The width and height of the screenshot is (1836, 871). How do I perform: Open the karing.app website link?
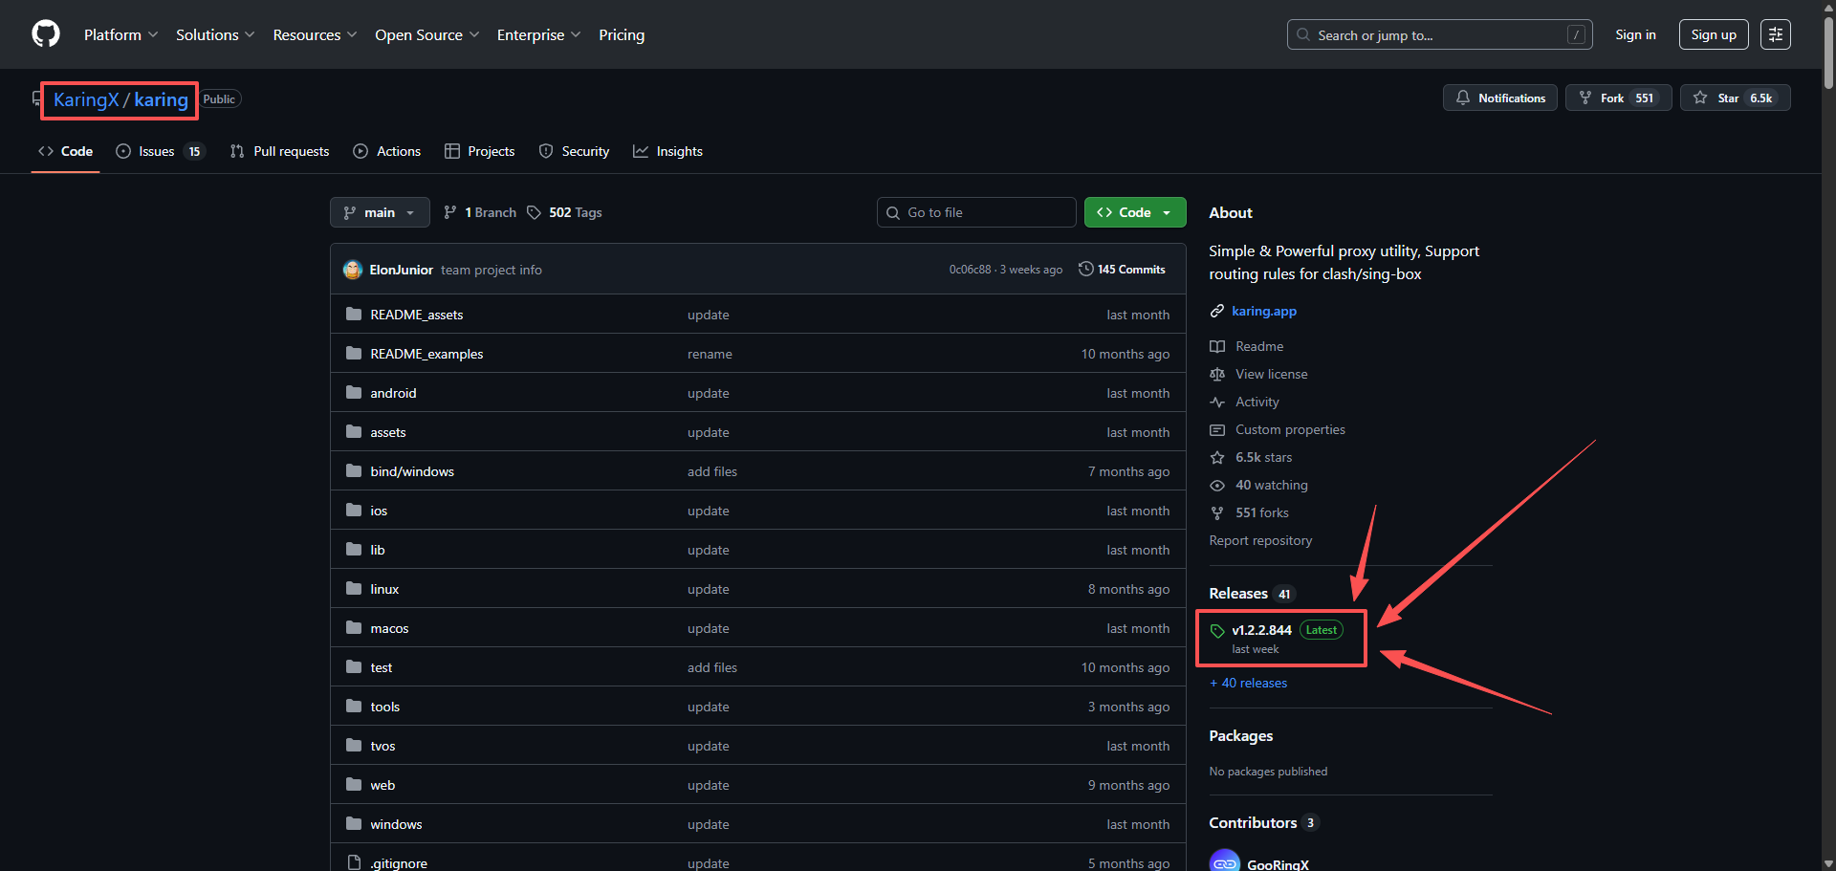[x=1263, y=311]
